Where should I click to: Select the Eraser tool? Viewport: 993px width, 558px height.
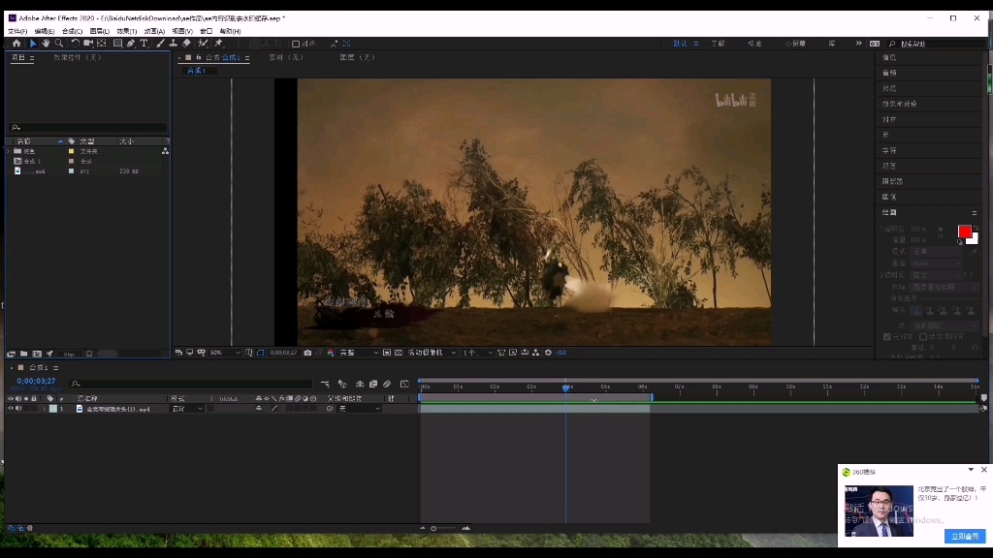click(186, 44)
